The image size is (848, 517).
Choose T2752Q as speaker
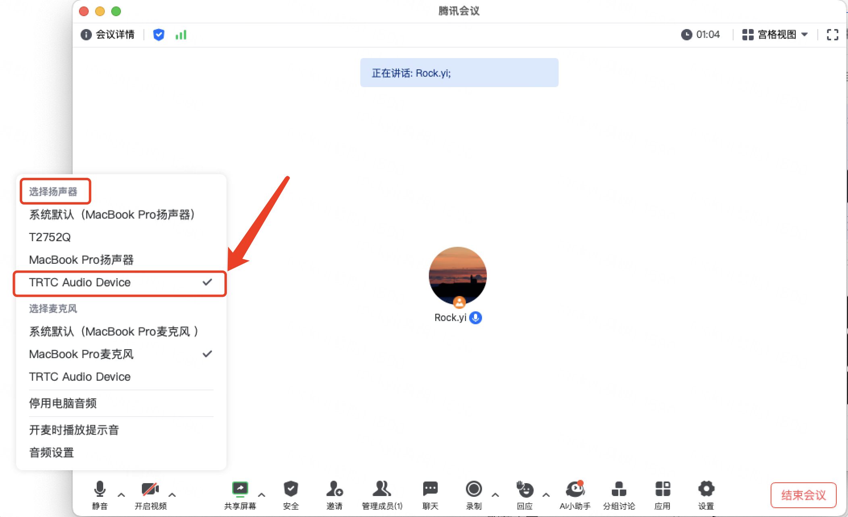point(50,237)
